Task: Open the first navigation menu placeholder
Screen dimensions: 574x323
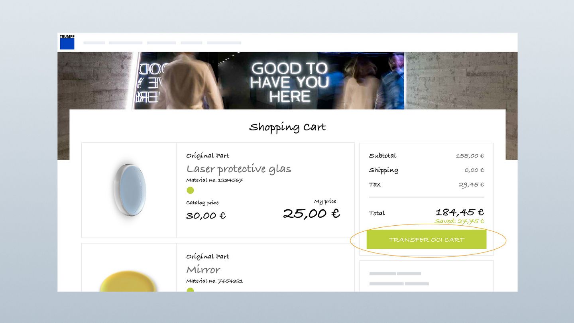Action: coord(94,43)
